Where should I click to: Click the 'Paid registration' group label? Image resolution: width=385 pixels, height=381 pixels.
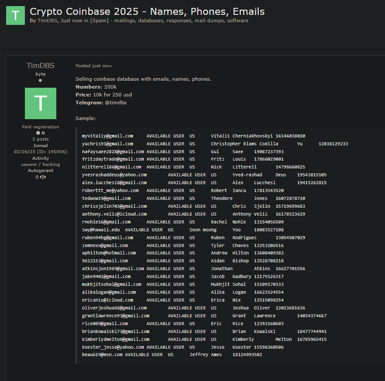coord(40,127)
